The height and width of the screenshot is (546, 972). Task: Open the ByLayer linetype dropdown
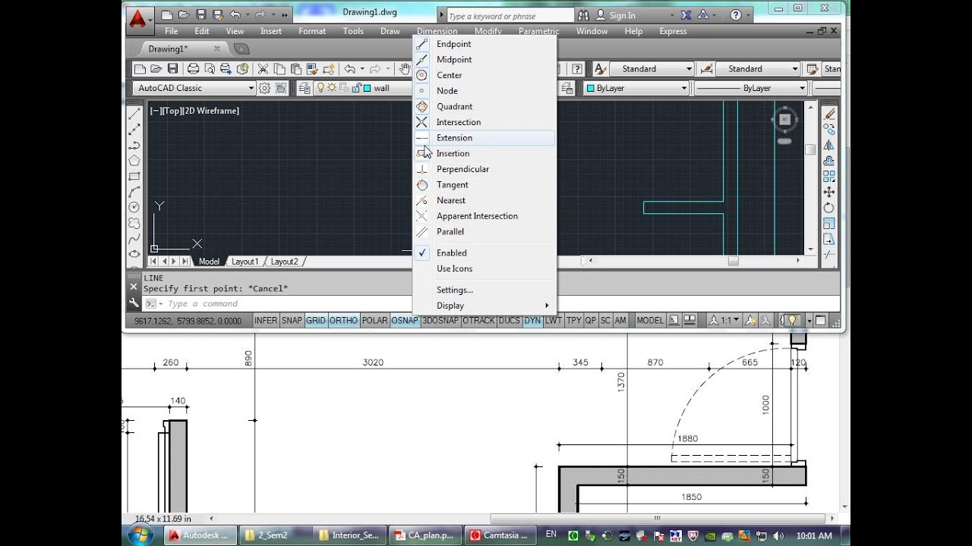tap(750, 88)
